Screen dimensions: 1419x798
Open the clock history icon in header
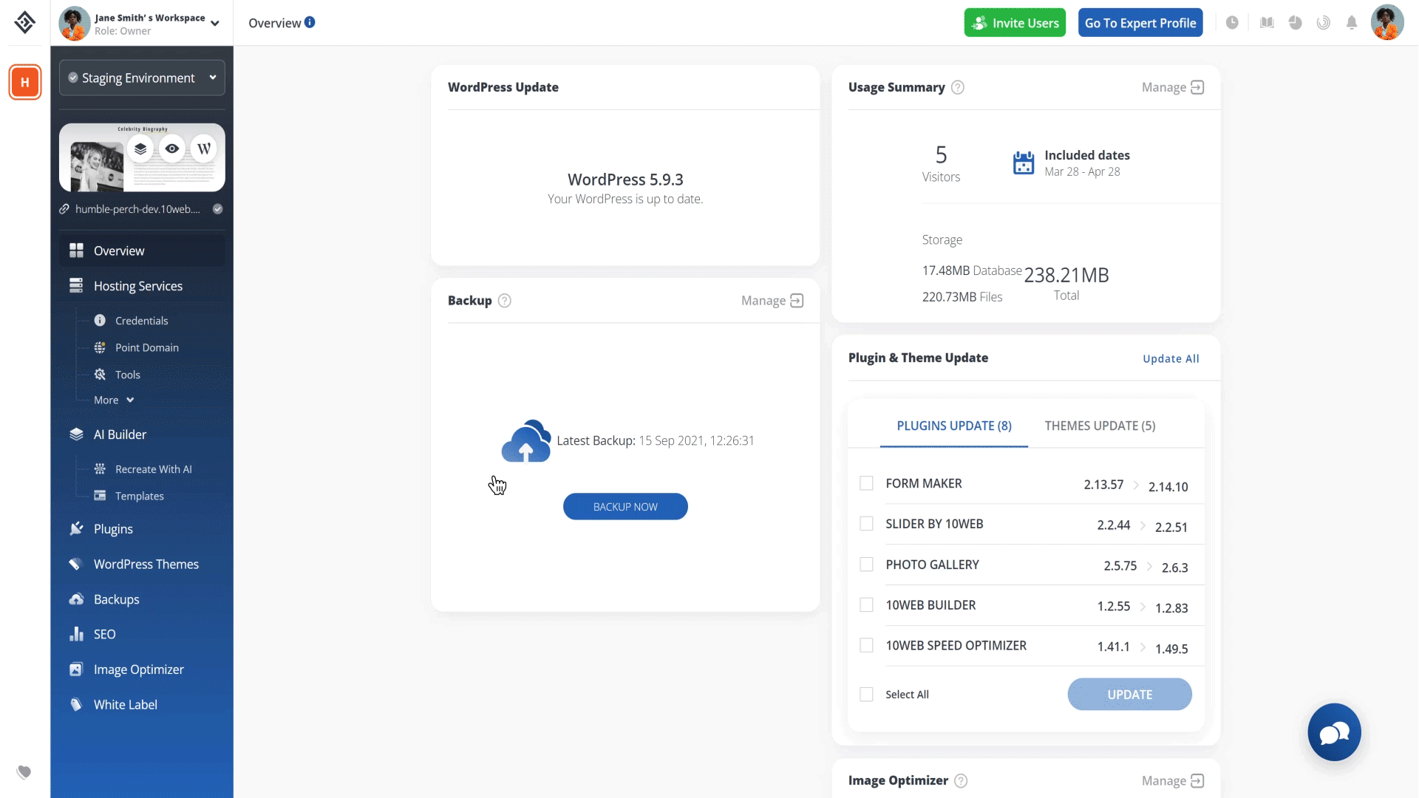click(x=1232, y=23)
